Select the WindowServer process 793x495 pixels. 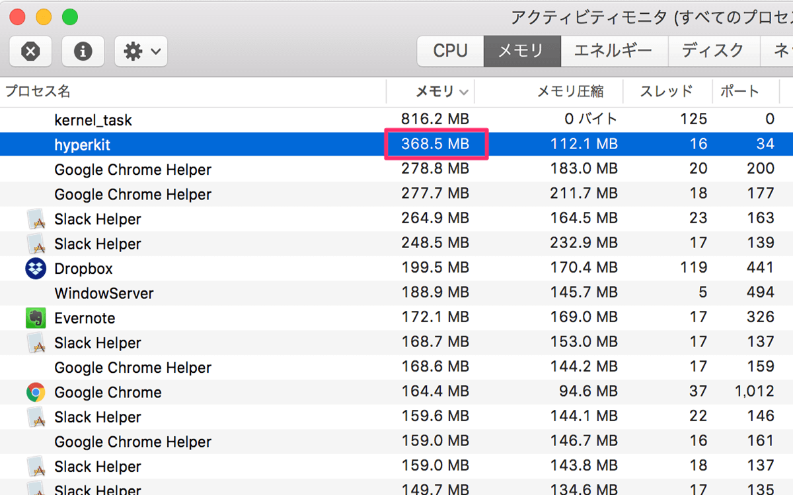coord(104,293)
